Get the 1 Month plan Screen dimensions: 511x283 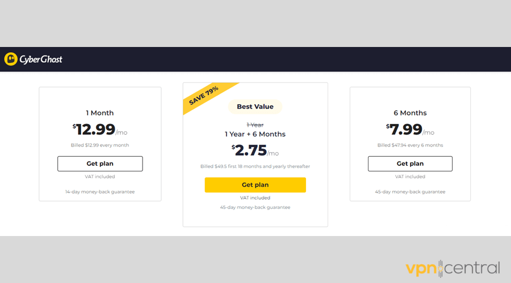pos(100,164)
